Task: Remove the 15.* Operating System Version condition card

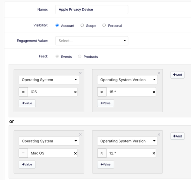Action: click(159, 73)
